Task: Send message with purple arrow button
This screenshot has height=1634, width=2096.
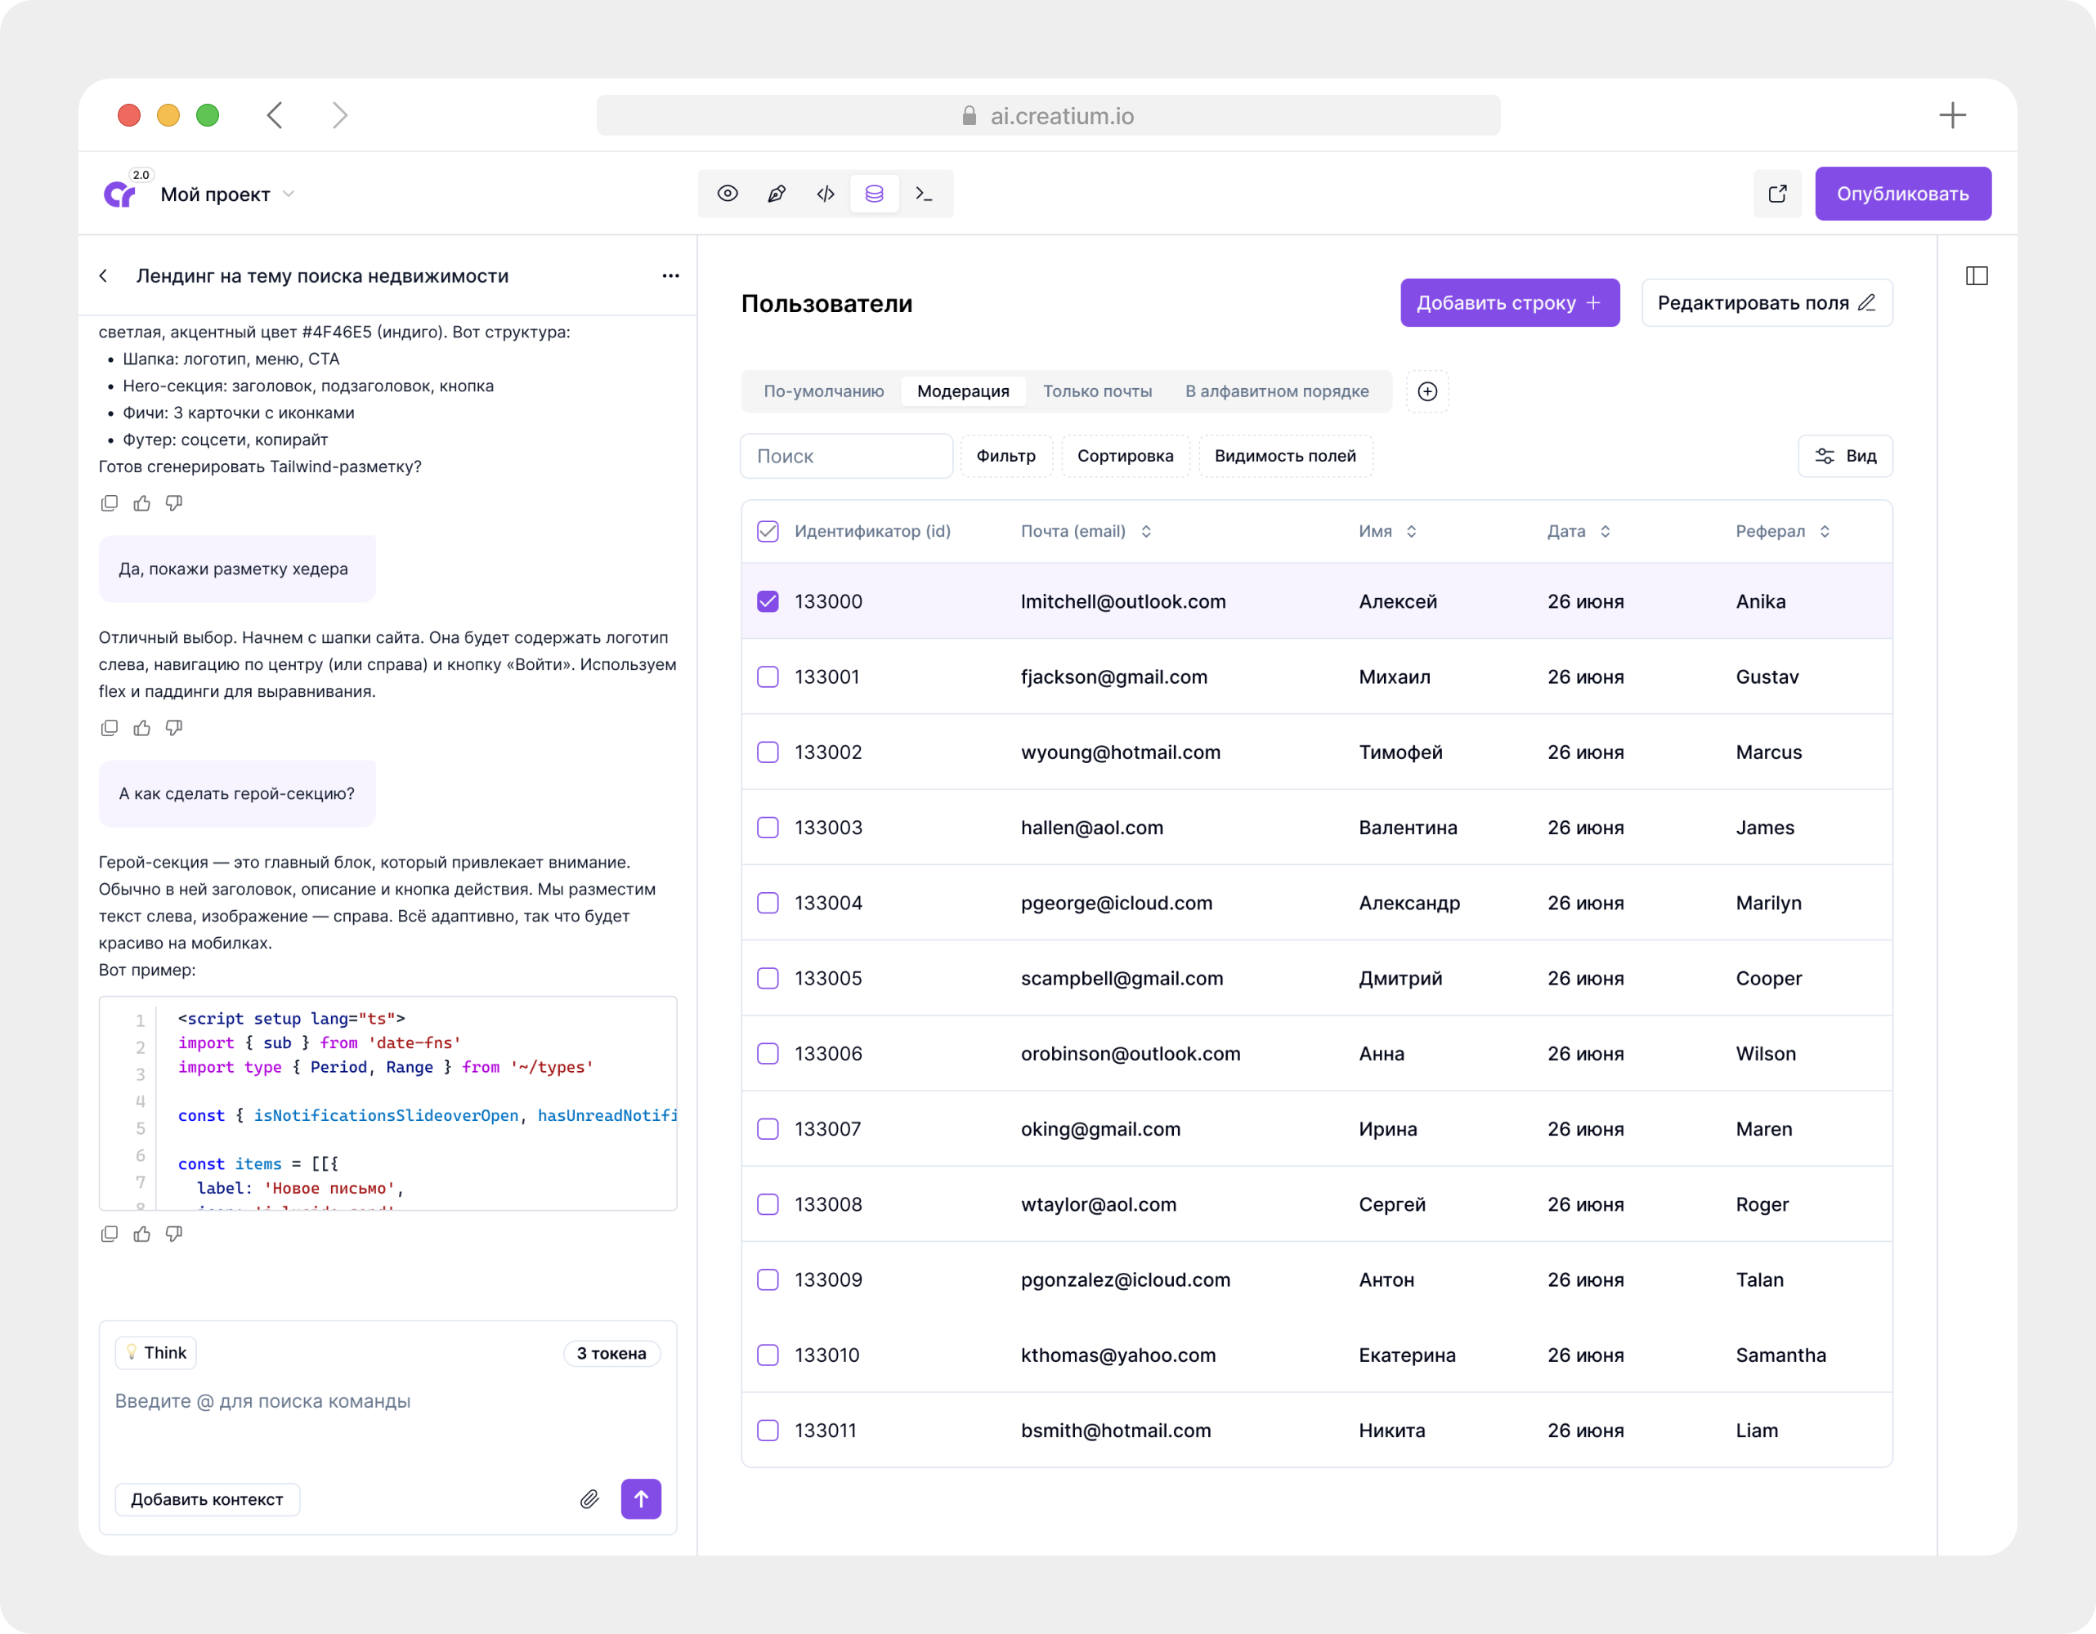Action: [641, 1499]
